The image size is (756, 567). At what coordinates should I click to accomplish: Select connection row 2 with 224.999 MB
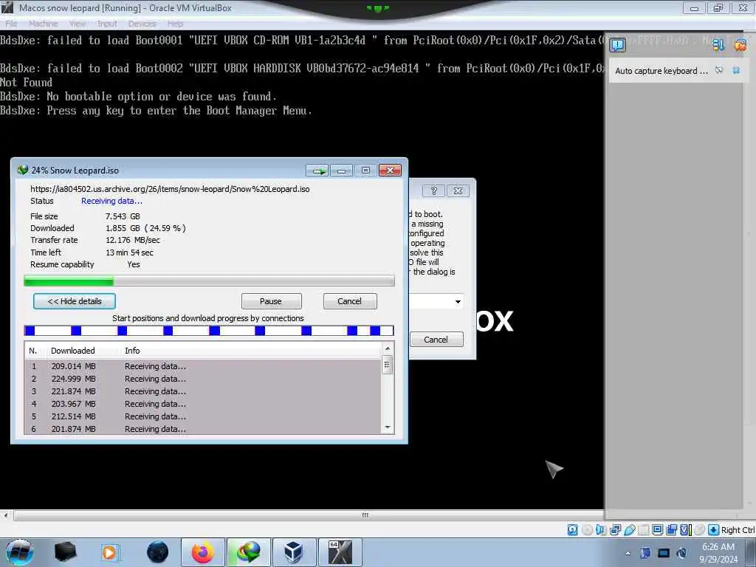pos(203,379)
